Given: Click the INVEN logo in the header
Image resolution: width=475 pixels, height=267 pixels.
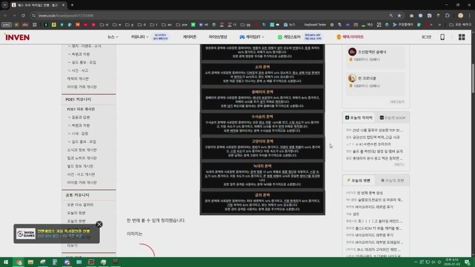Looking at the screenshot, I should tap(17, 37).
